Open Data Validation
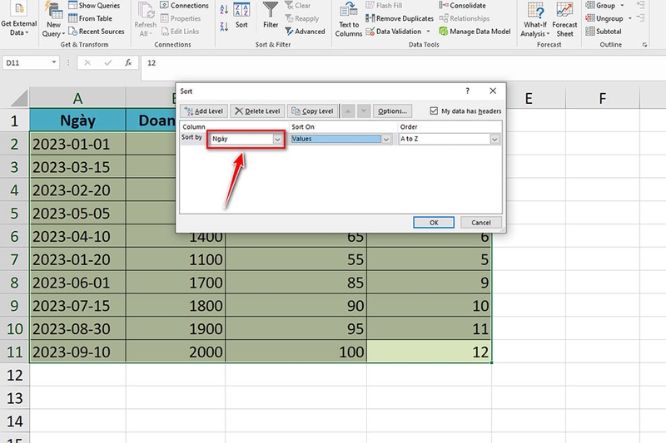This screenshot has width=666, height=443. pyautogui.click(x=394, y=32)
